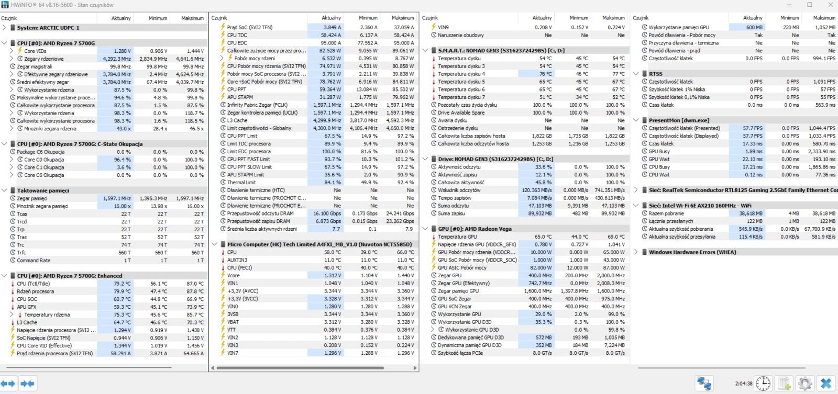Click the expand layout arrows button
Image resolution: width=838 pixels, height=394 pixels.
point(8,384)
